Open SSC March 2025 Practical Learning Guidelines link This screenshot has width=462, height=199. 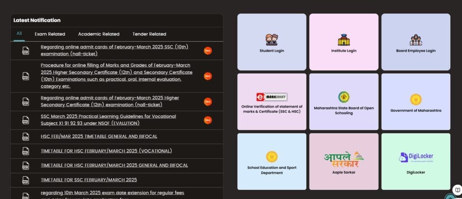[108, 120]
